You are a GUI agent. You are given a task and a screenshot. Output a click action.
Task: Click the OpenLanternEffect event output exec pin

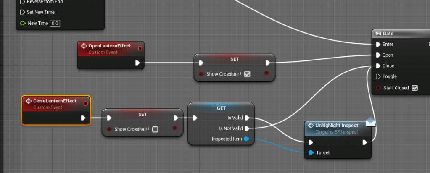click(x=137, y=63)
